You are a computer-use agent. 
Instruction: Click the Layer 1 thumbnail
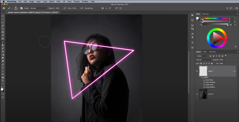click(x=203, y=71)
